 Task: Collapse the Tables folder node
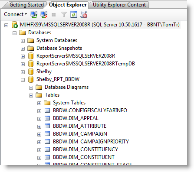pos(31,95)
